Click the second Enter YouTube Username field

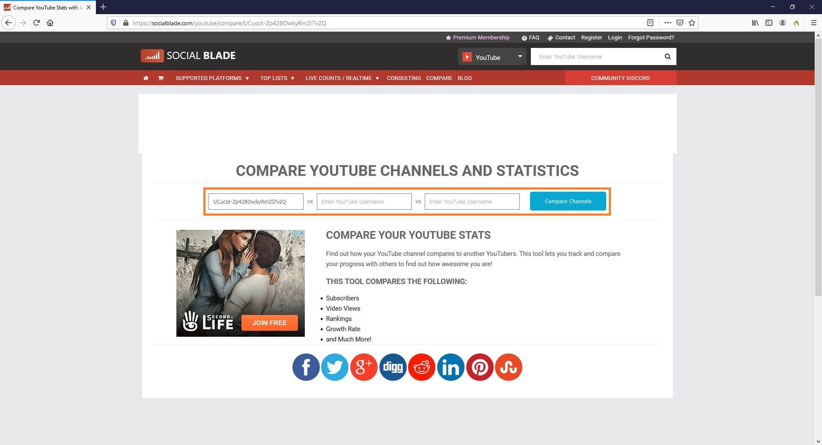[364, 202]
